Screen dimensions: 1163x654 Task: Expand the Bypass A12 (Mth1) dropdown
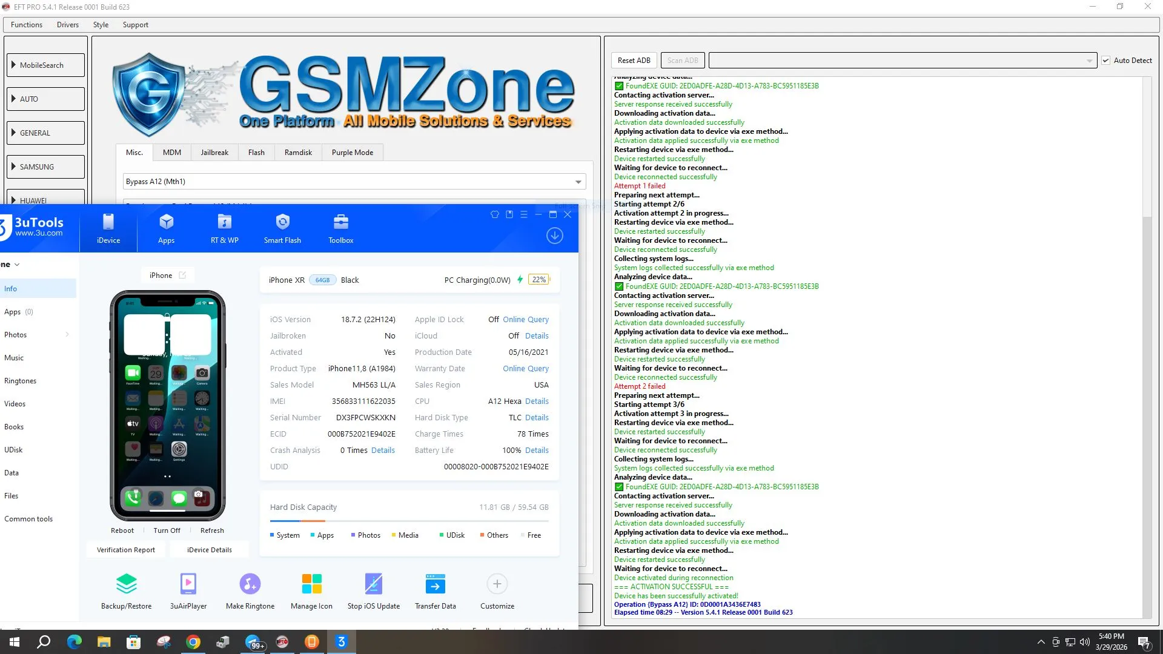[x=578, y=182]
